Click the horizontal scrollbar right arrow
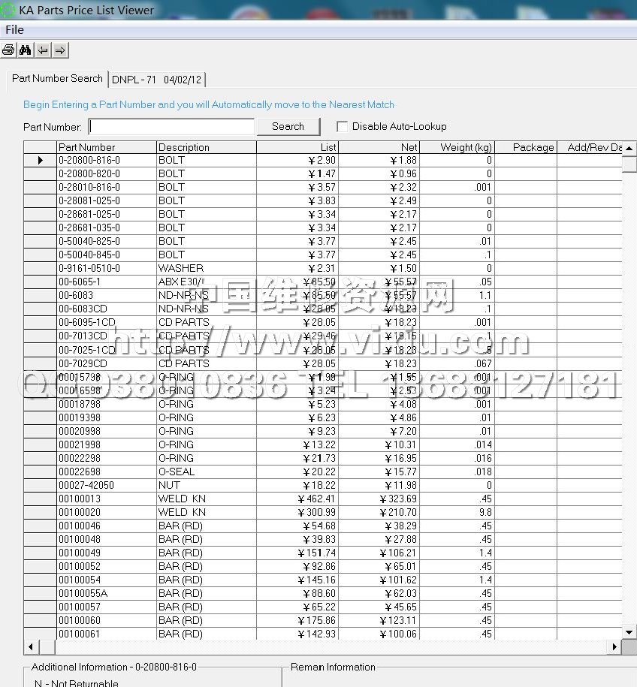This screenshot has height=687, width=637. 614,646
